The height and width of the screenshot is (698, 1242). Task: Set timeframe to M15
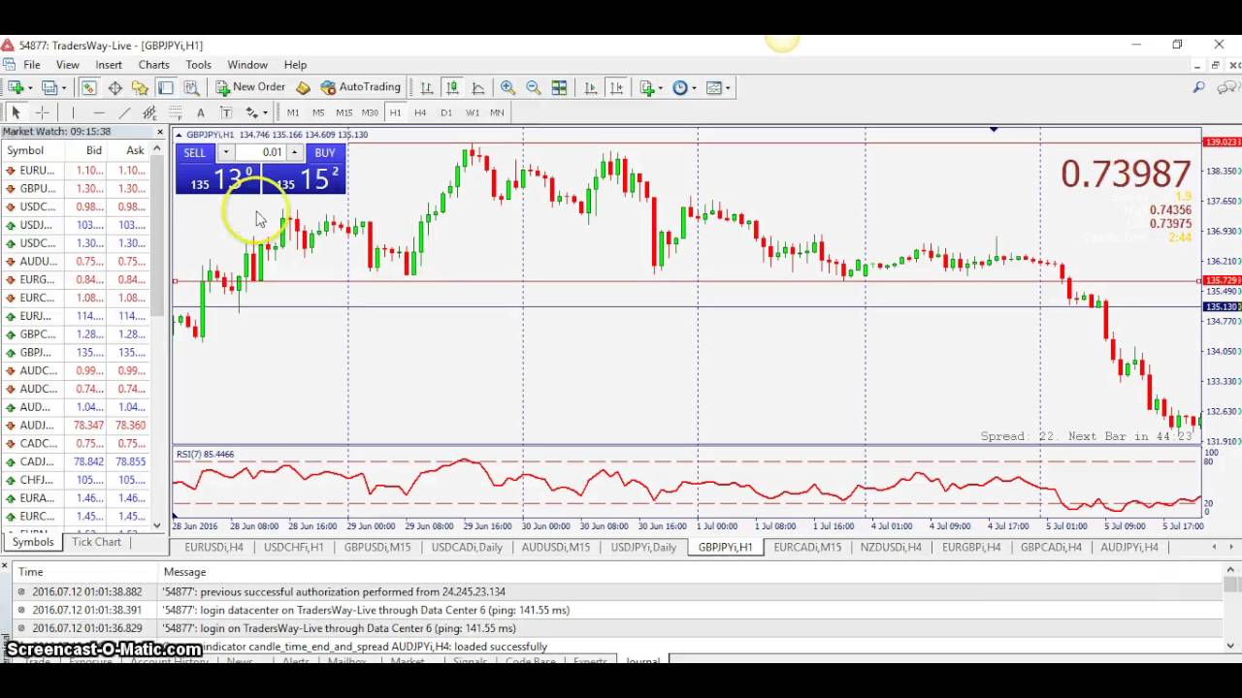pos(343,112)
